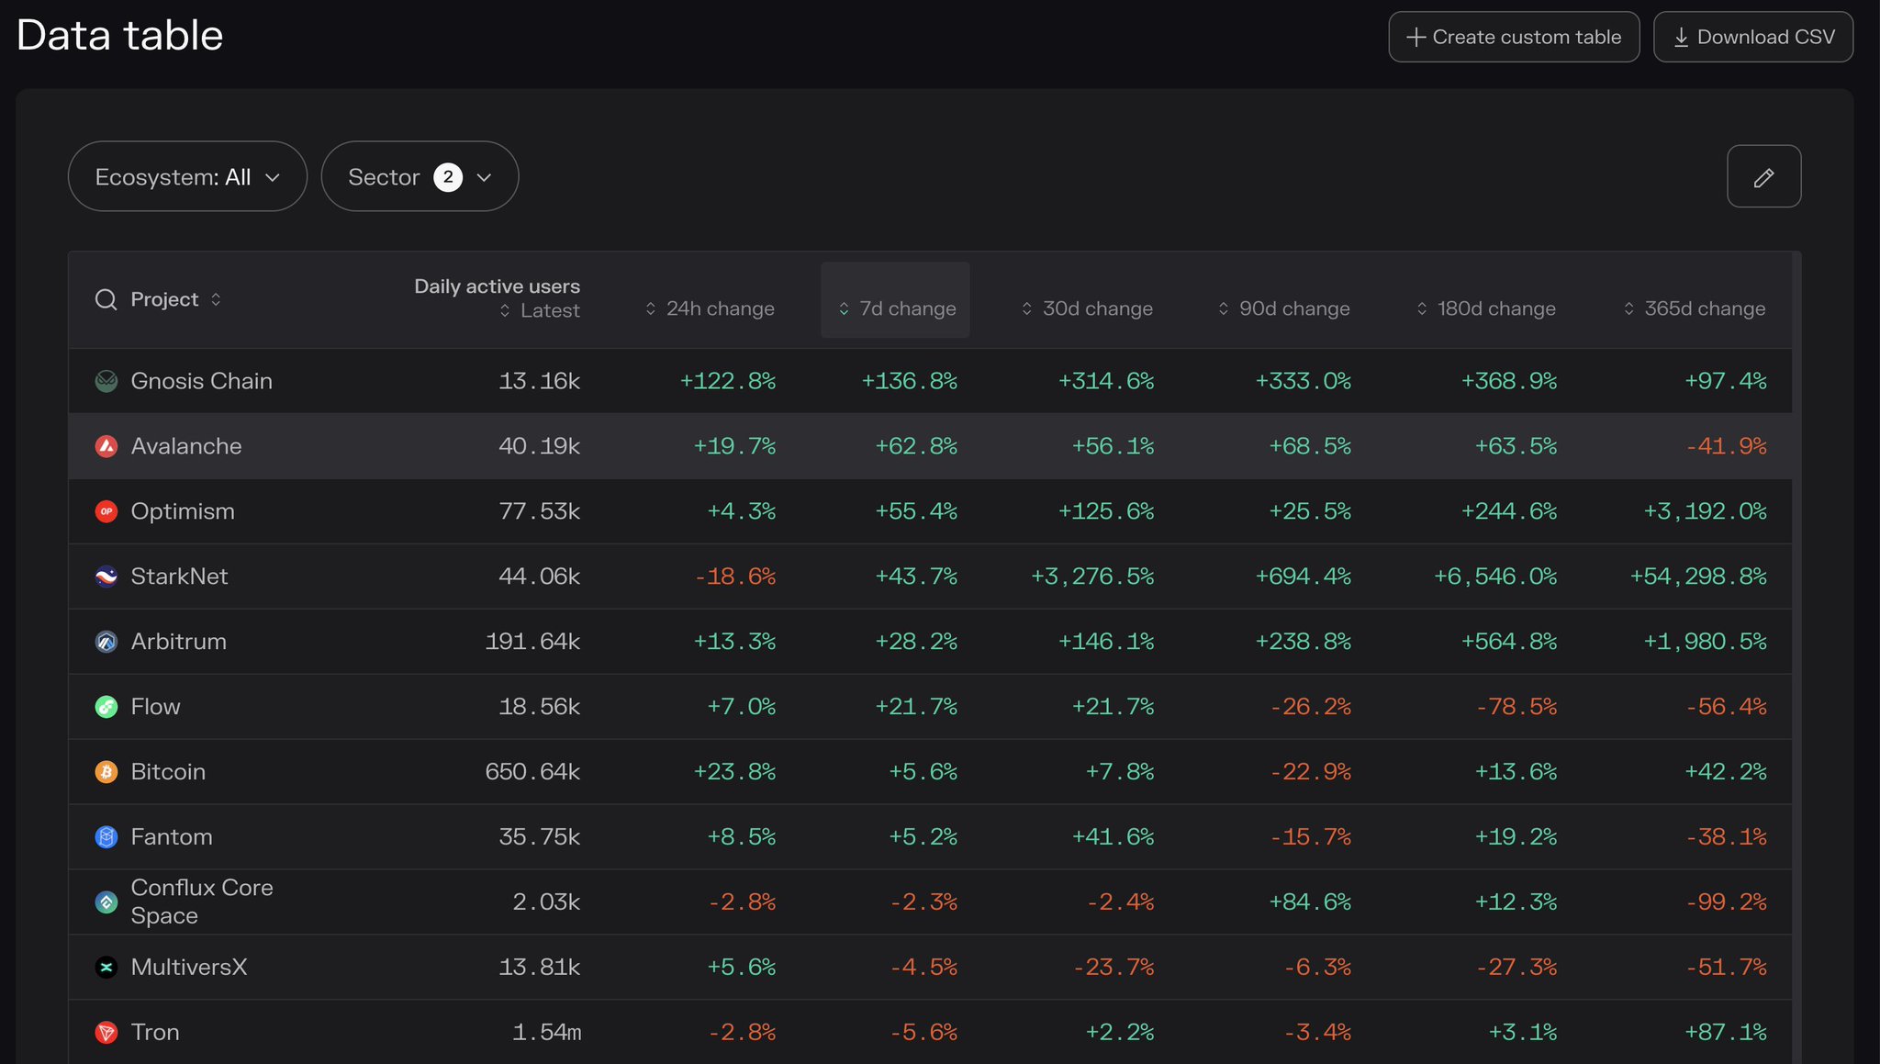Click the Download CSV button
The width and height of the screenshot is (1880, 1064).
1753,37
